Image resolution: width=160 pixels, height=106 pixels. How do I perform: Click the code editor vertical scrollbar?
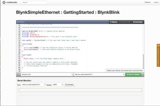pos(143,61)
